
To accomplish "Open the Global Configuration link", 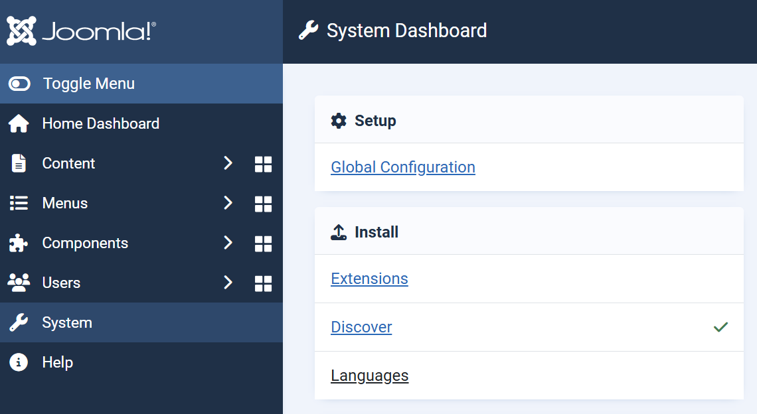I will pos(402,167).
